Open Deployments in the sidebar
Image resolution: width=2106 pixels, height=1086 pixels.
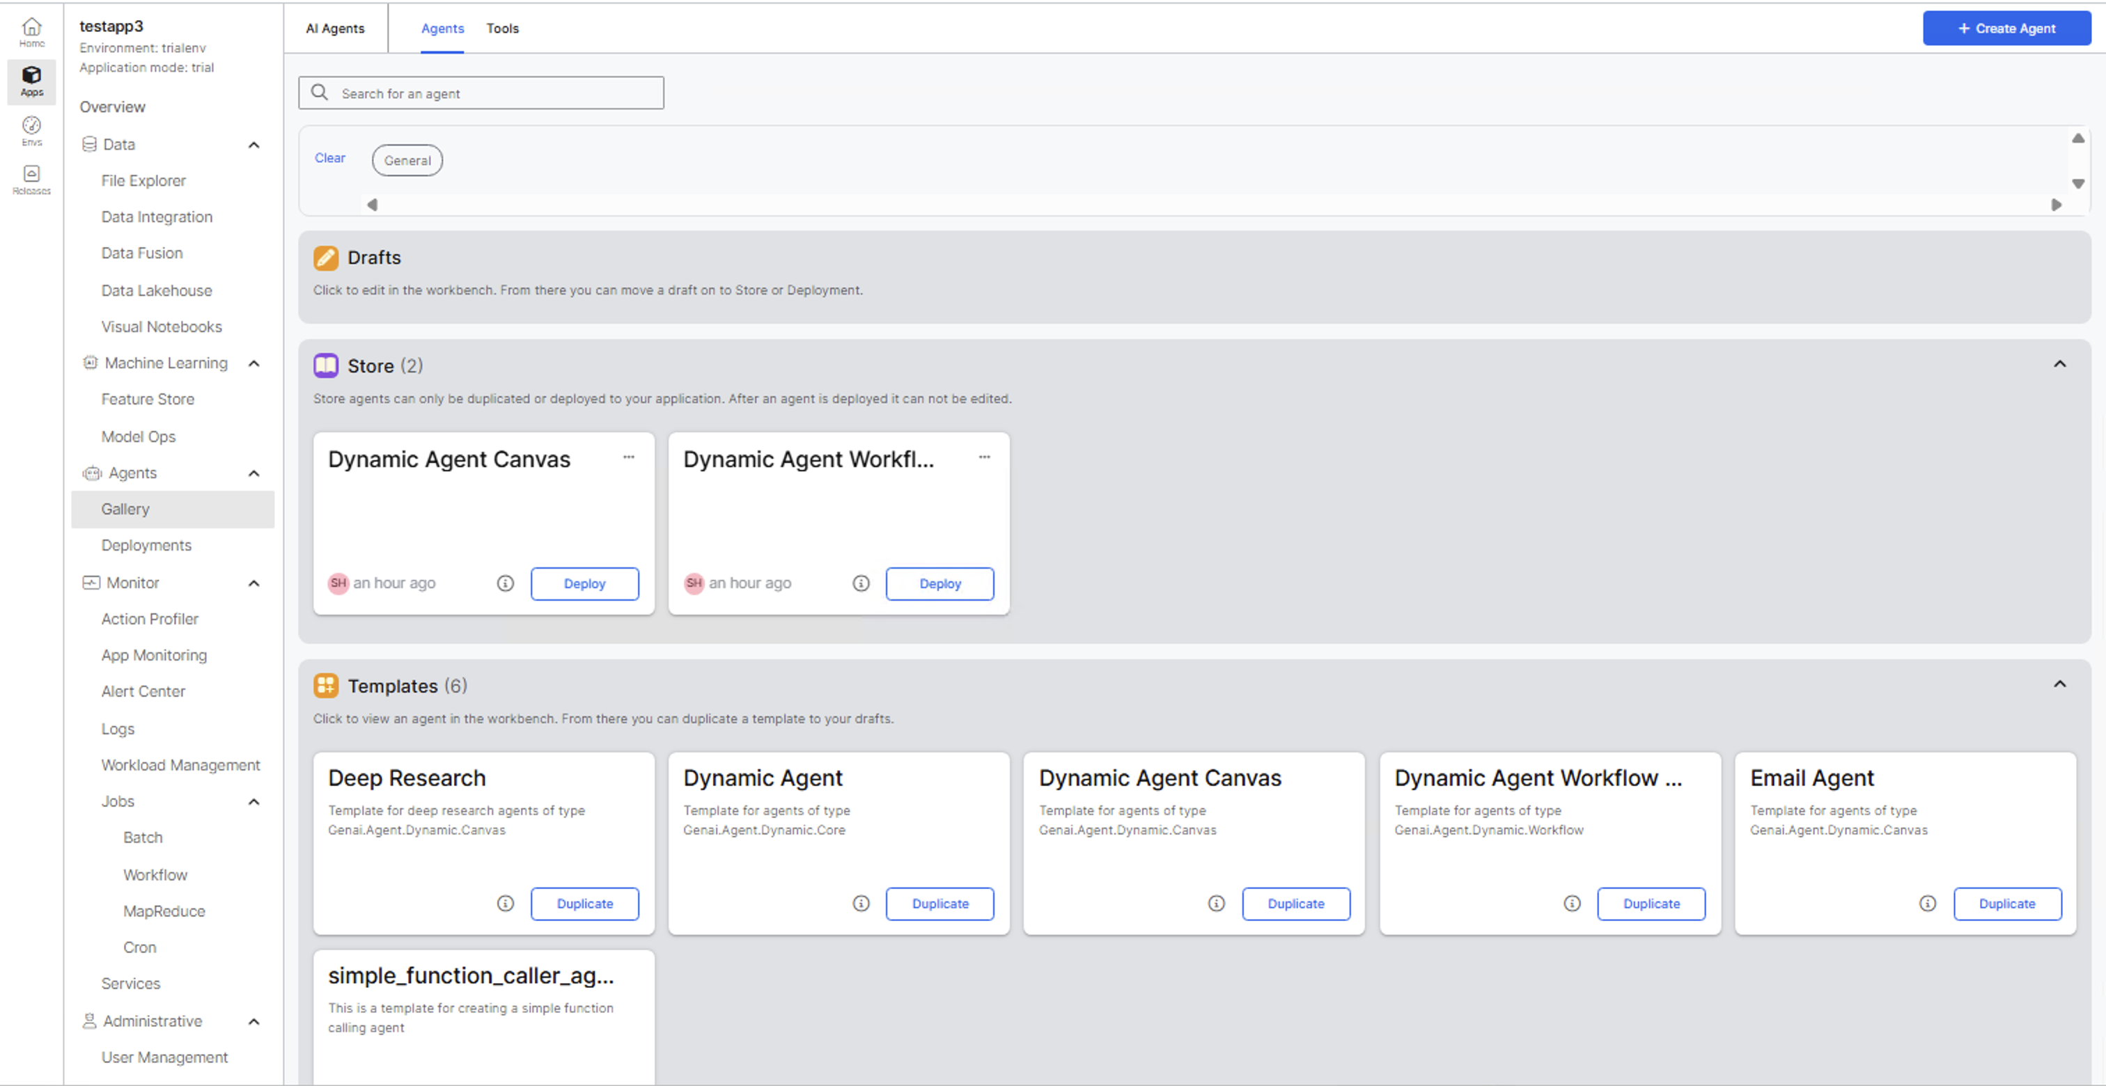click(146, 545)
